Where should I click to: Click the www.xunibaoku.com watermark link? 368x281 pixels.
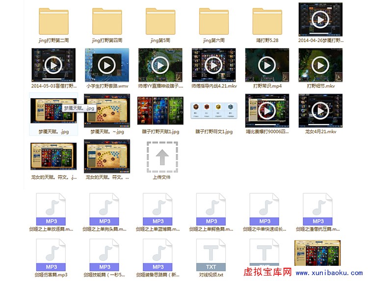click(329, 273)
